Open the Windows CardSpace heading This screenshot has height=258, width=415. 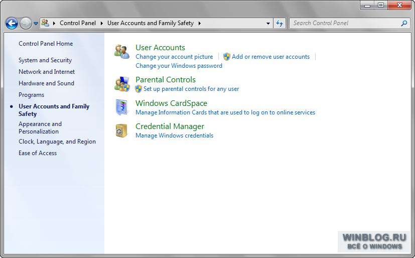click(x=171, y=103)
